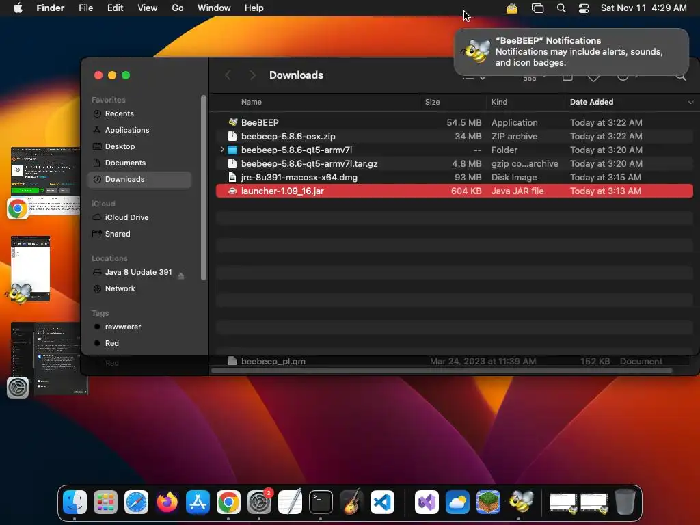Launch Safari from the Dock
The height and width of the screenshot is (525, 700).
[x=136, y=502]
